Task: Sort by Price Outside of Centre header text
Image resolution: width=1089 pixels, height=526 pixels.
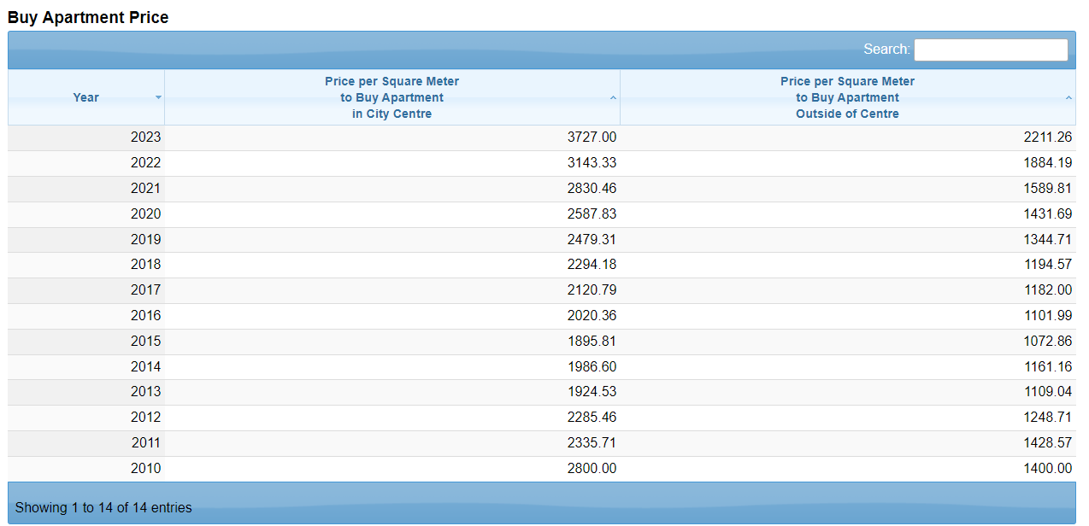Action: (847, 97)
